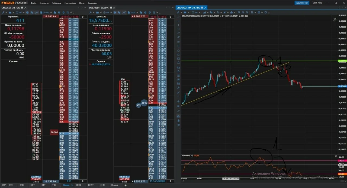Toggle info button in ONE/USDT order book toolbar
This screenshot has height=188, width=347.
(x=115, y=12)
